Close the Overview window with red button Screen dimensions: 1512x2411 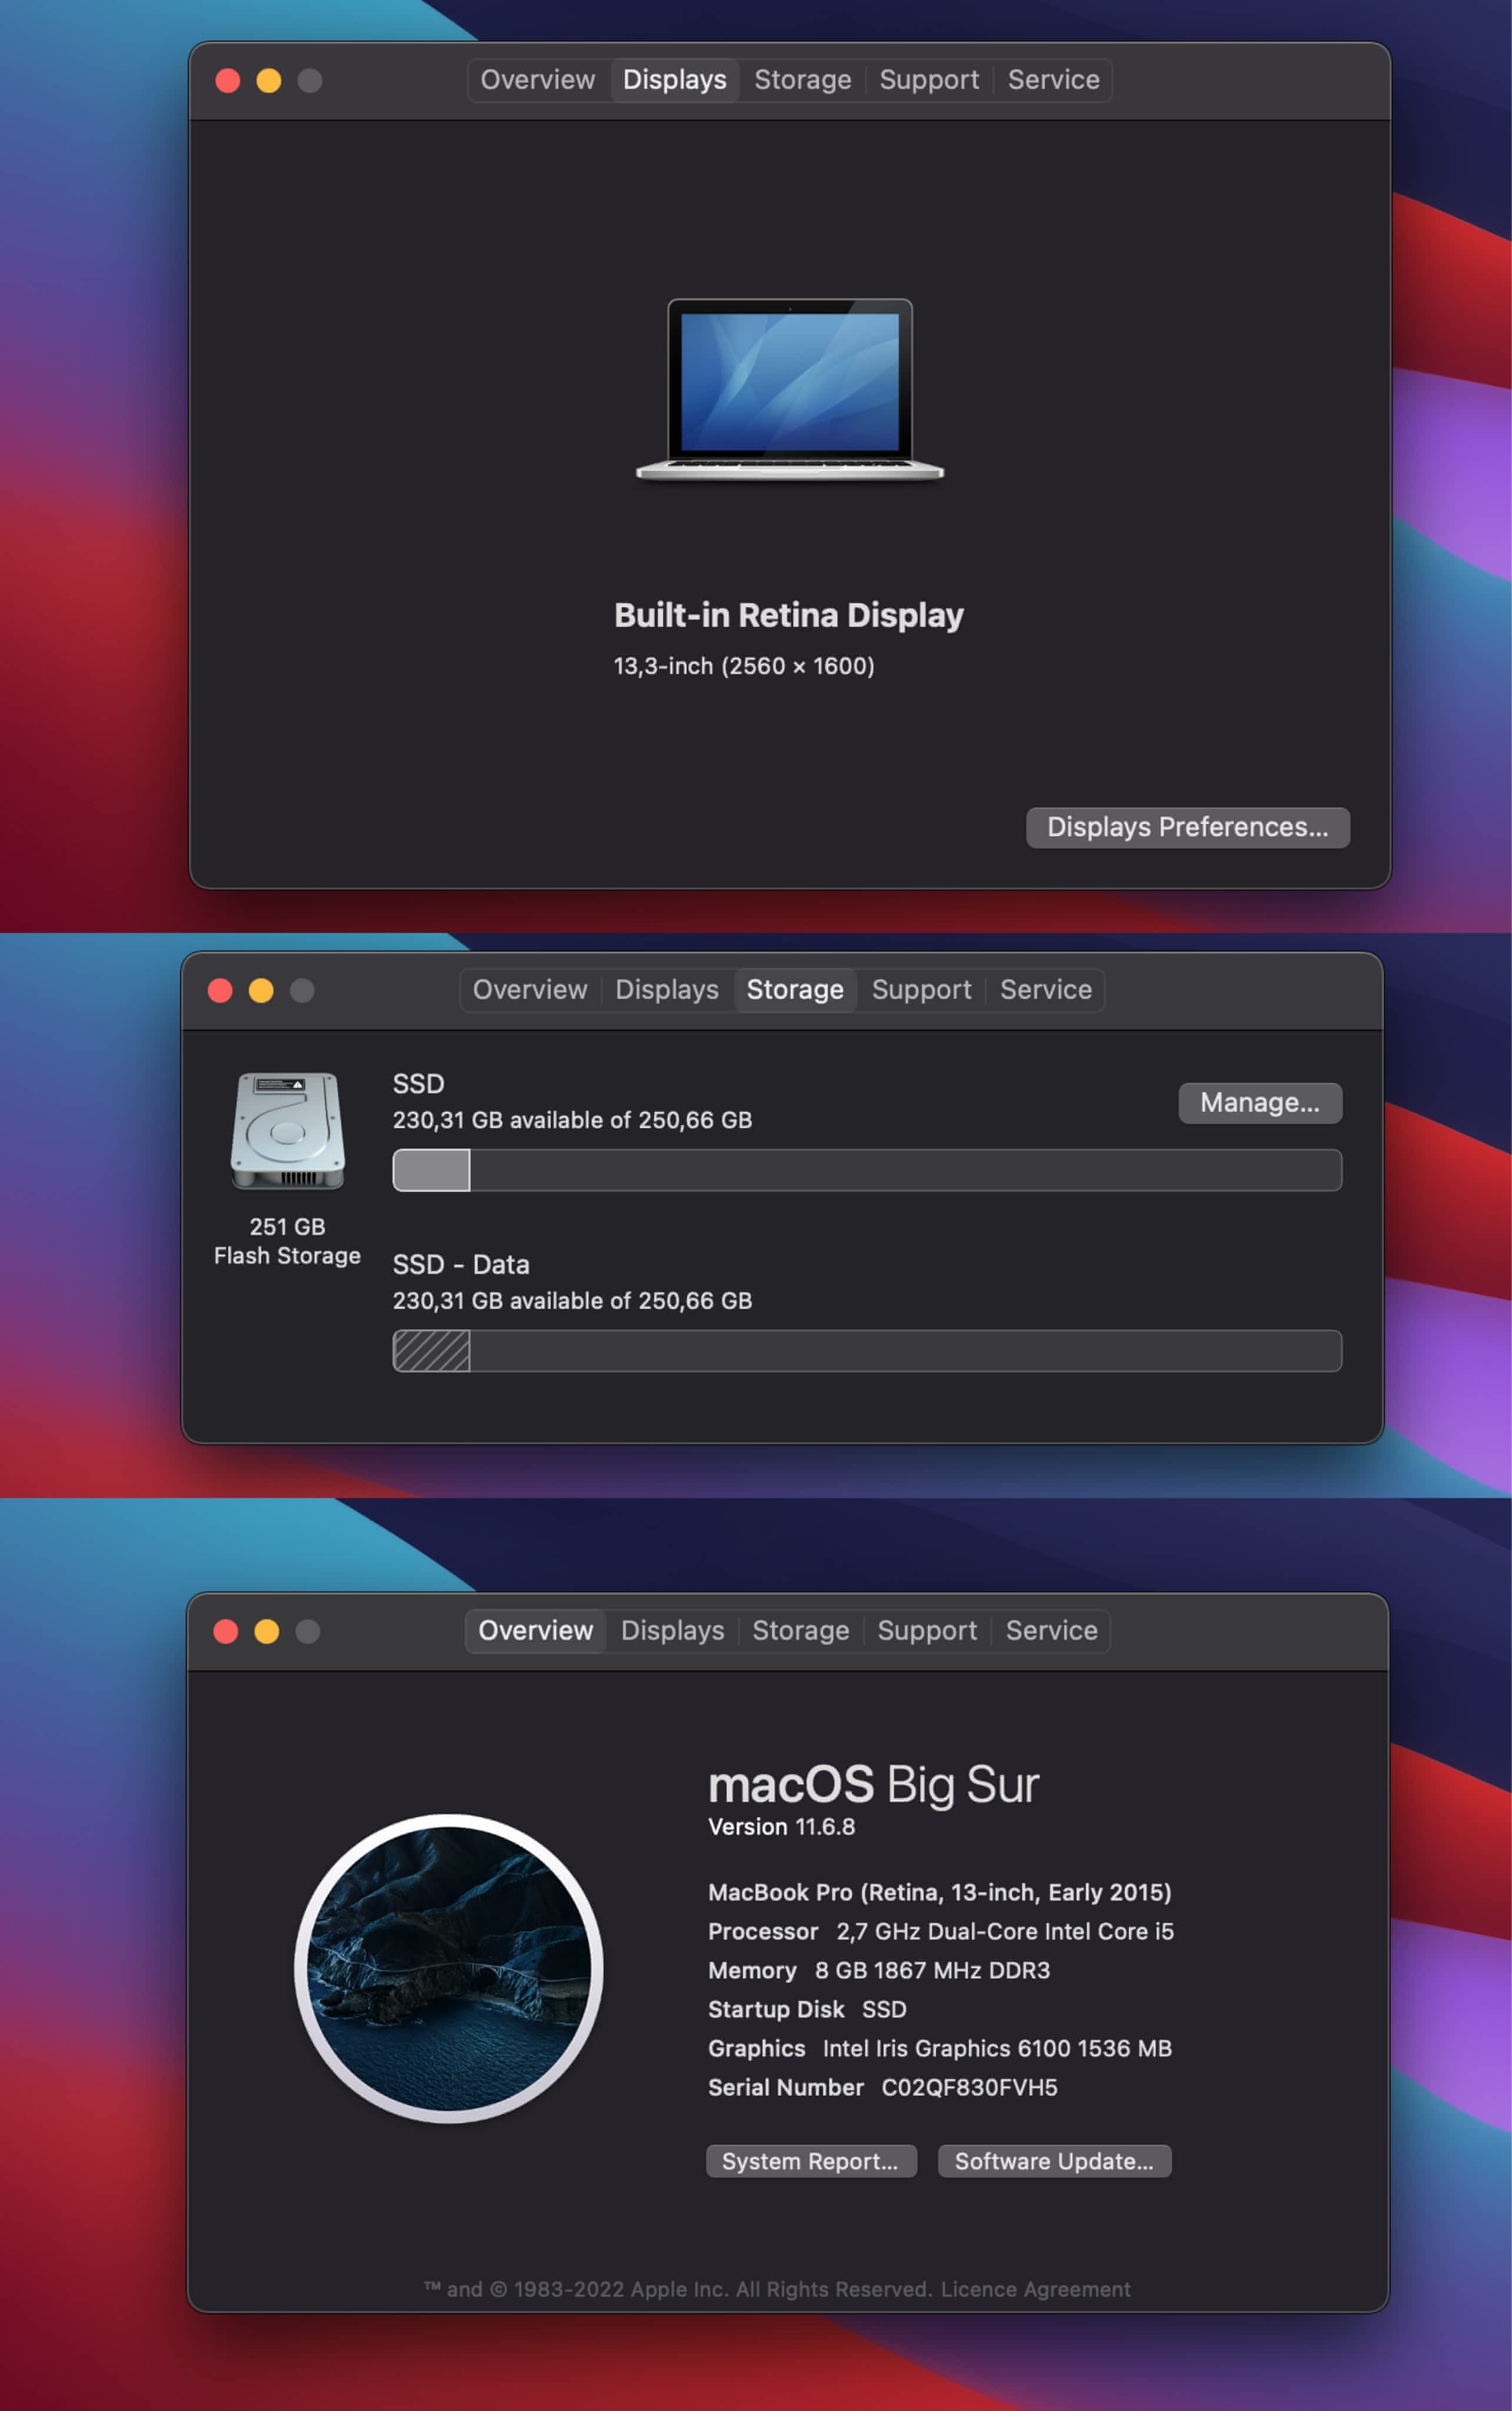coord(226,1631)
